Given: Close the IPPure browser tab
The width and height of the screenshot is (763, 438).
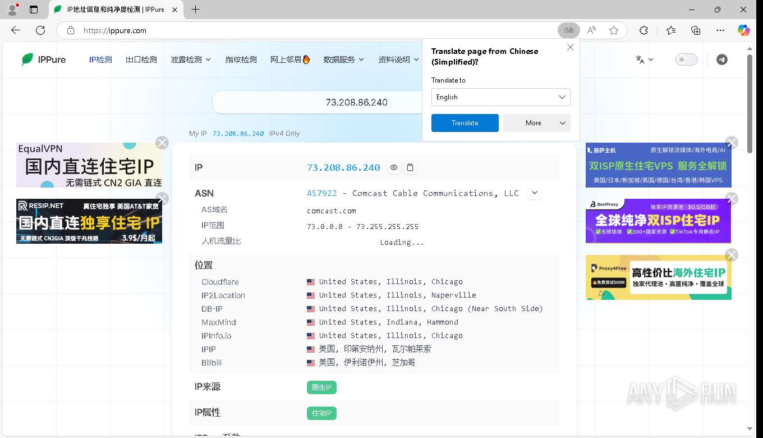Looking at the screenshot, I should (175, 10).
